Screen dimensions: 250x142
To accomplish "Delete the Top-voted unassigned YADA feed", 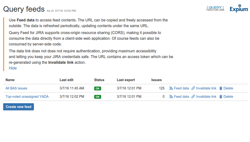I will (228, 97).
